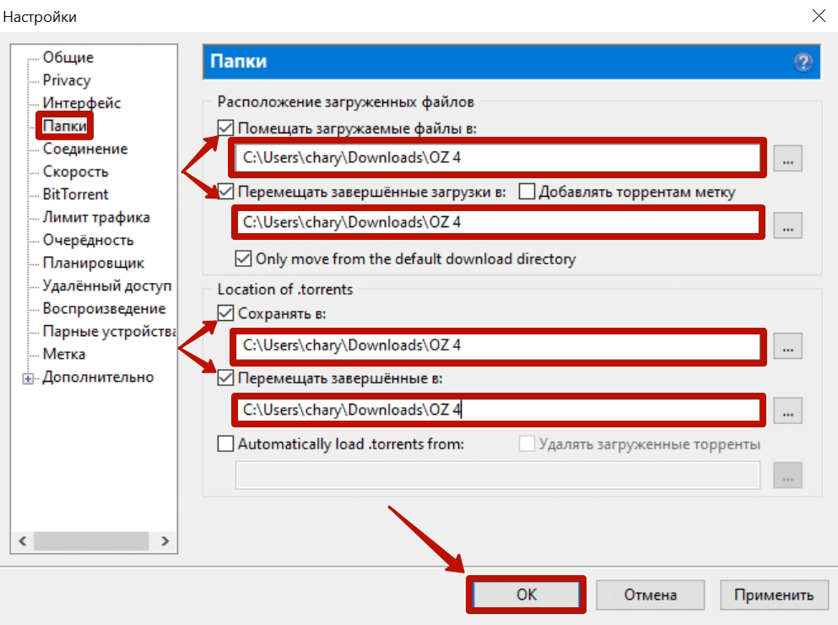Enable 'Добавлять торрентам метку' checkbox
This screenshot has height=625, width=838.
pyautogui.click(x=527, y=192)
